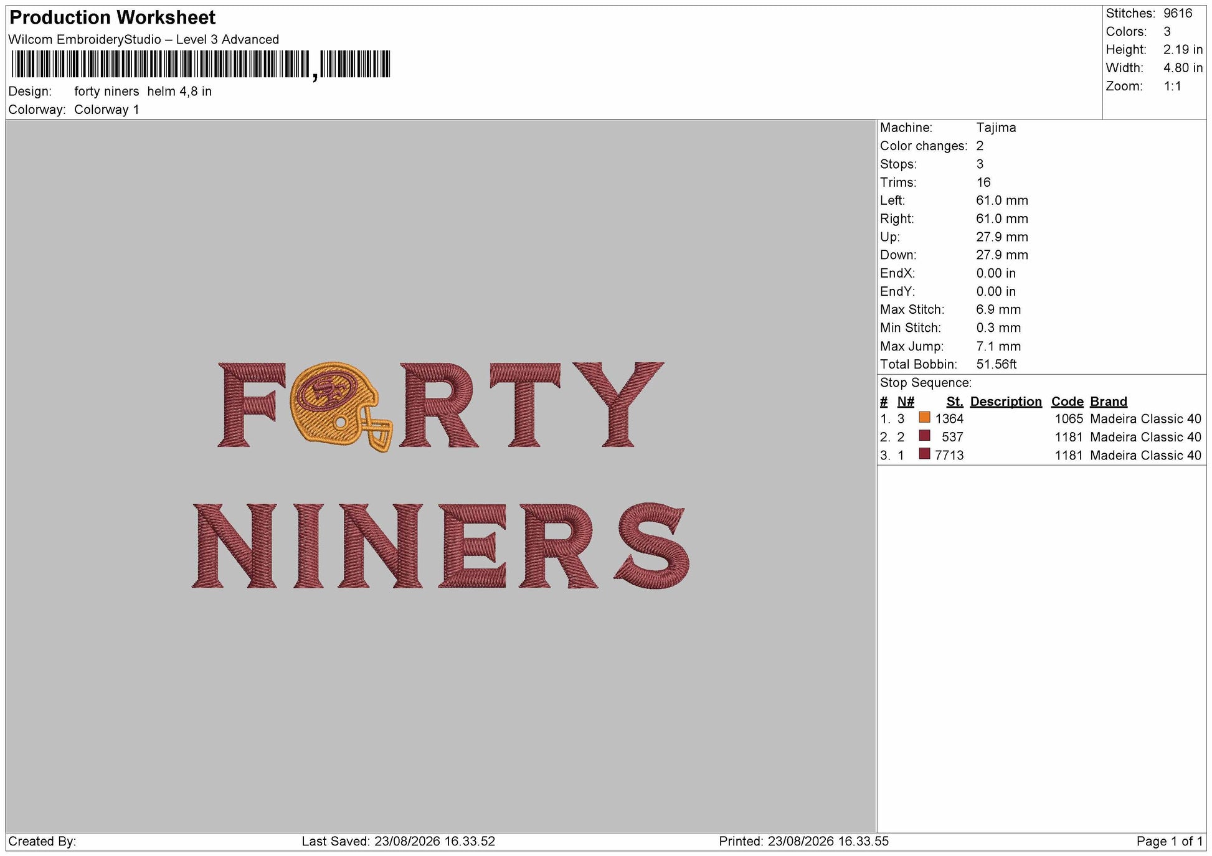Click stitch count "7713" in stop 3 row
Image resolution: width=1212 pixels, height=856 pixels.
pos(949,455)
